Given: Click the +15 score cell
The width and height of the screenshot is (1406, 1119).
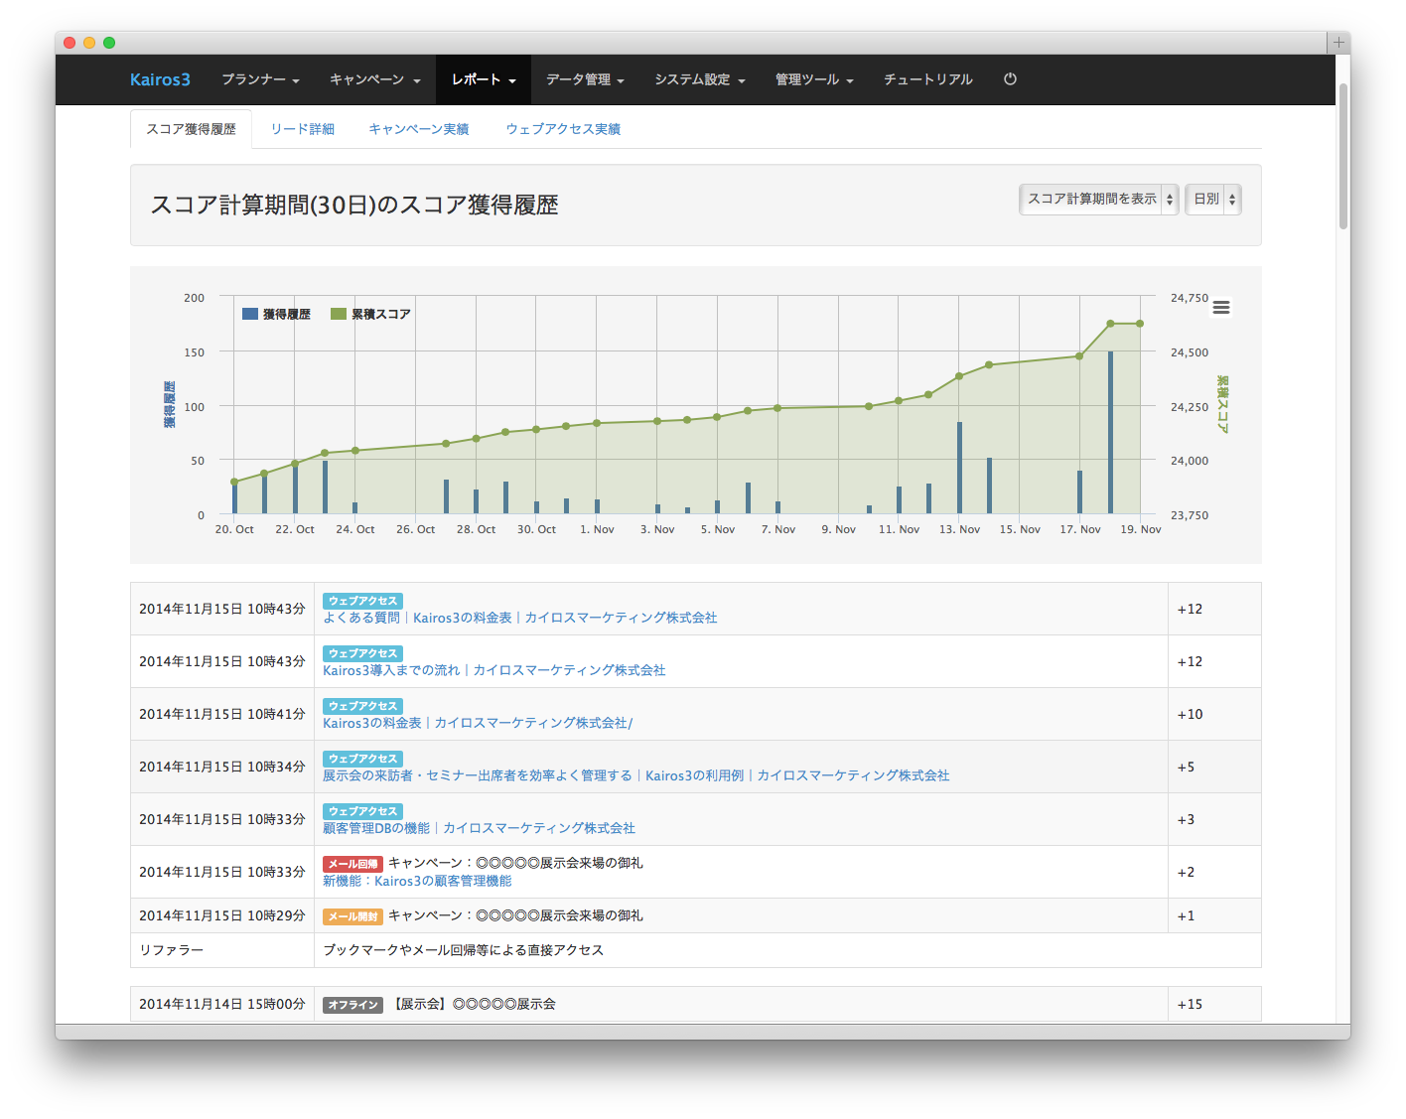Looking at the screenshot, I should coord(1214,1004).
